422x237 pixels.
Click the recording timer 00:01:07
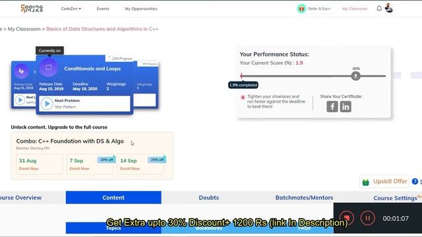[x=396, y=219]
